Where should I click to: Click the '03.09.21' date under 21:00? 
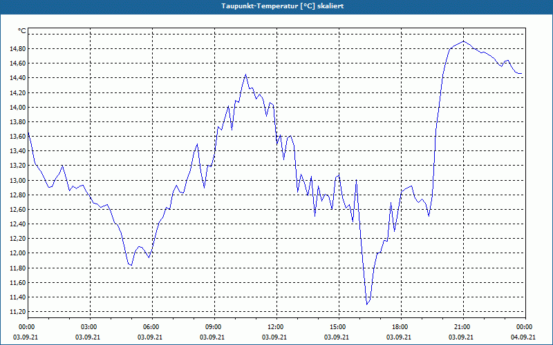pos(461,337)
